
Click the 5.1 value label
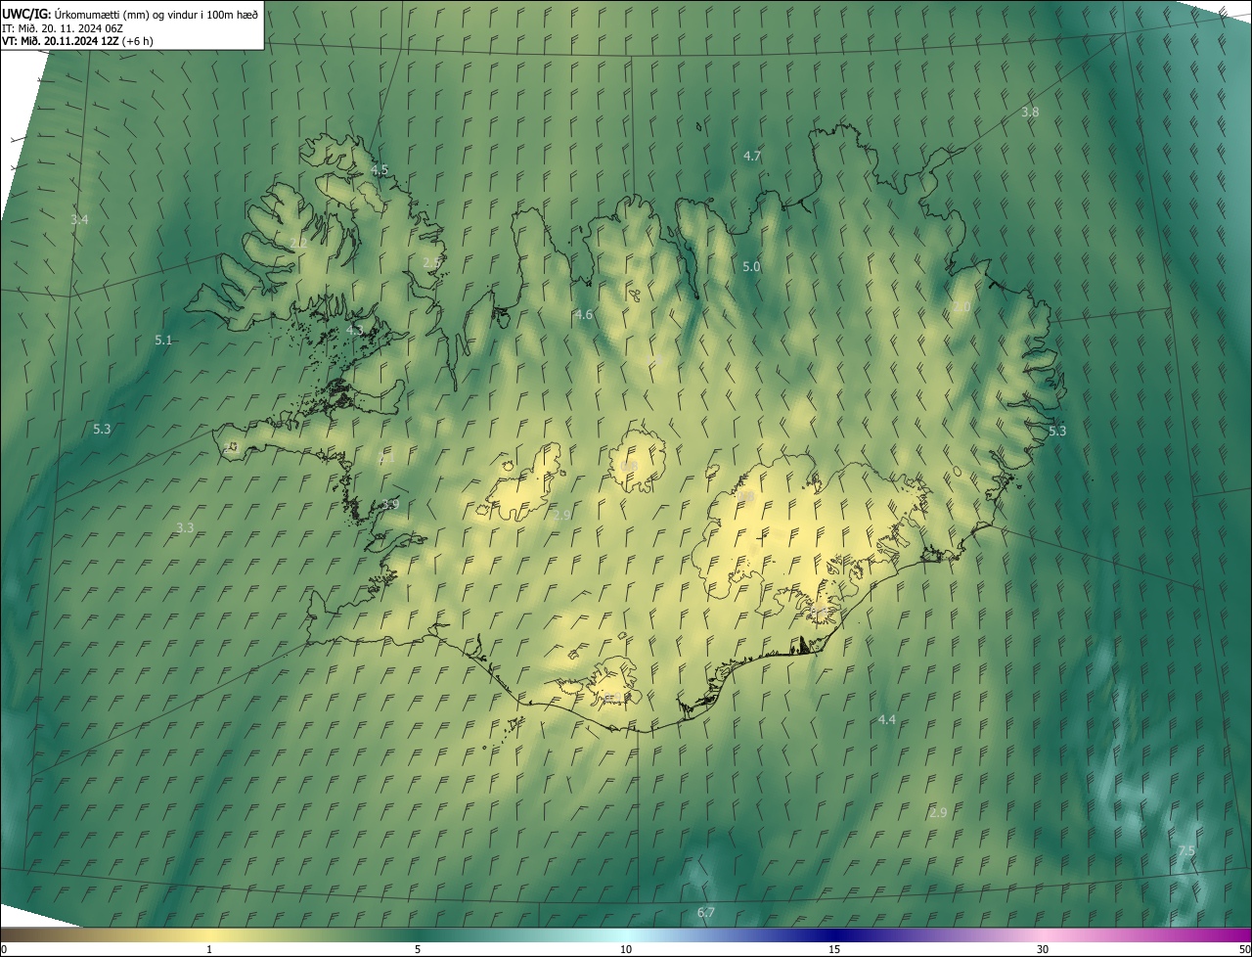coord(163,341)
